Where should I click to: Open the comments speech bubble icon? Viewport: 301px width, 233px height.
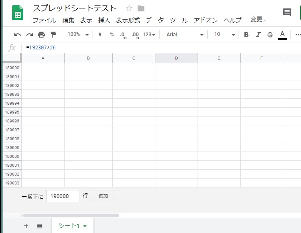[x=287, y=12]
